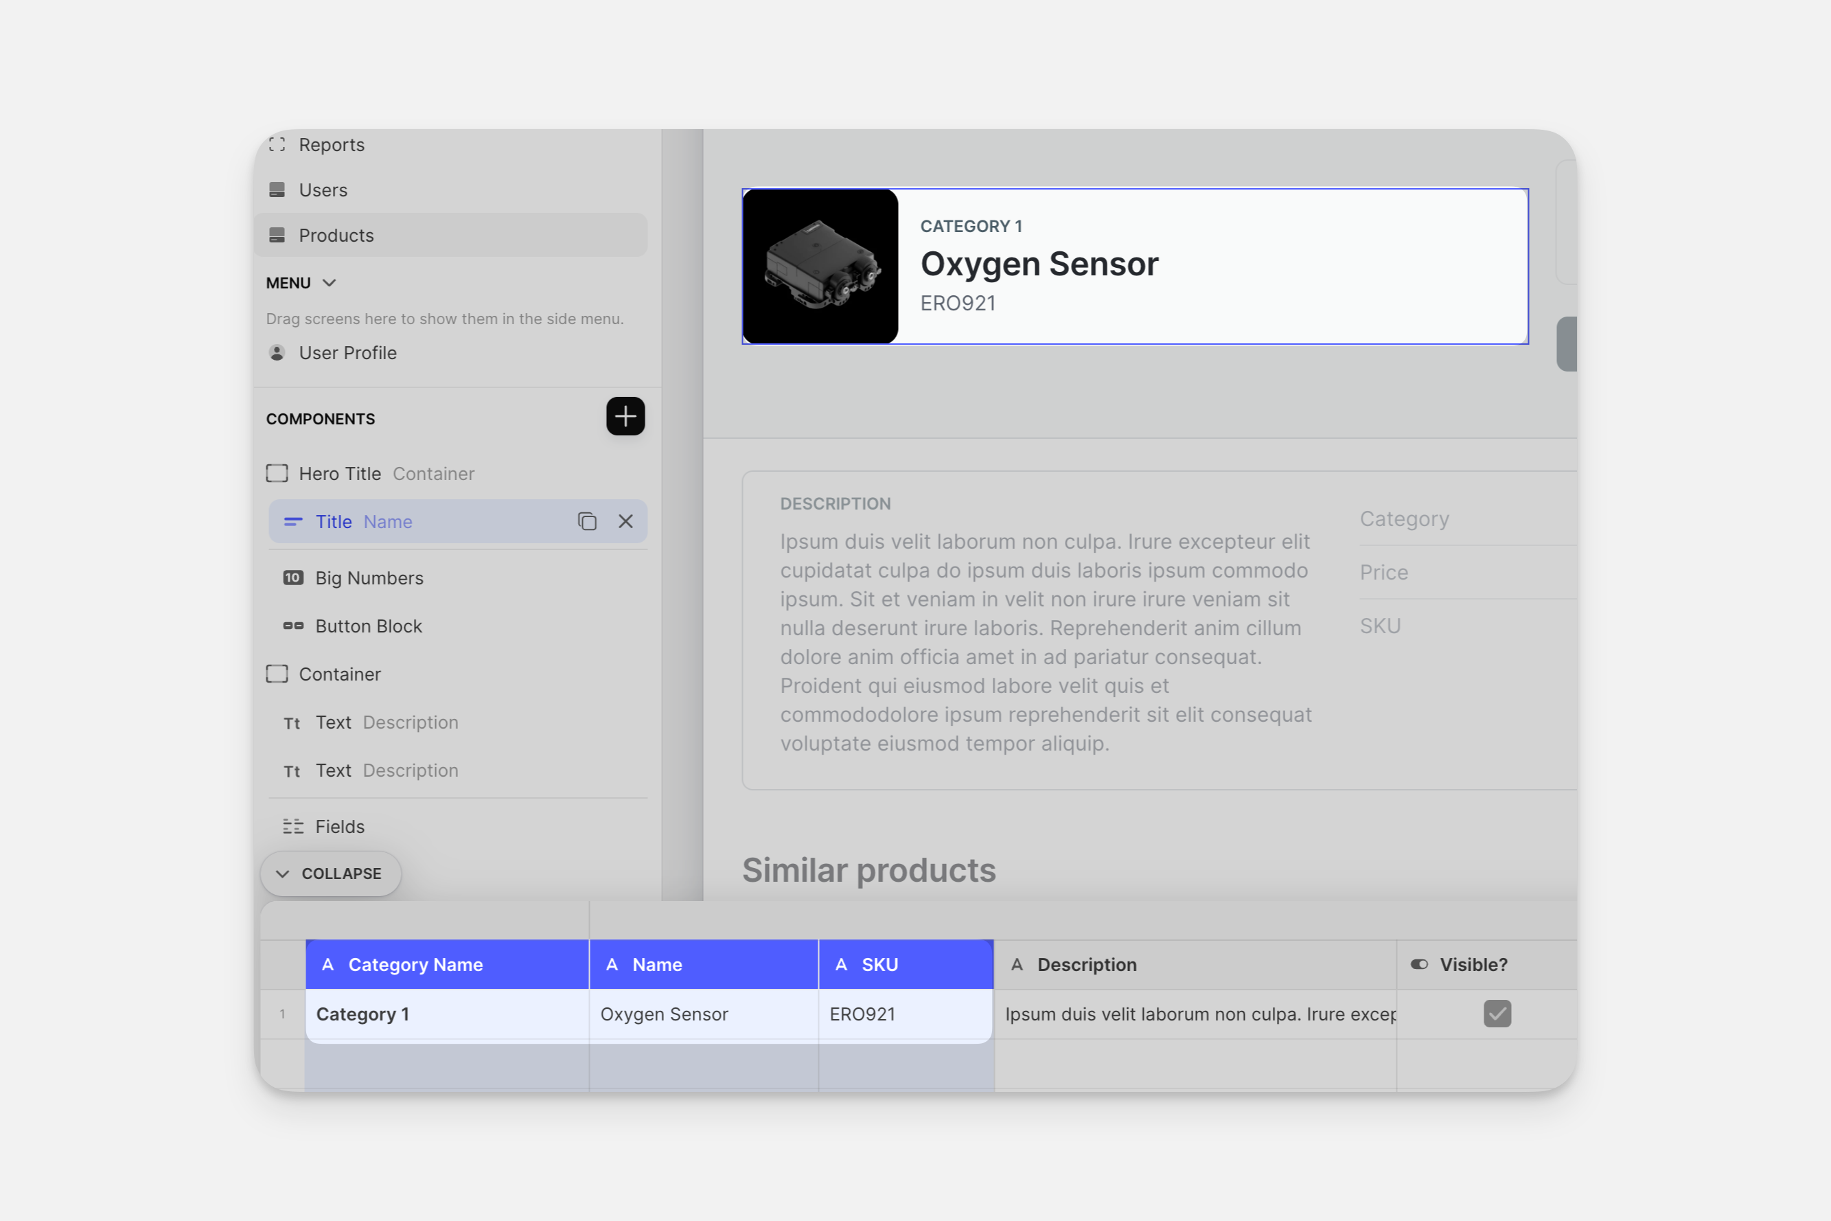Viewport: 1831px width, 1221px height.
Task: Click the CATEGORY 1 label in preview
Action: pos(971,227)
